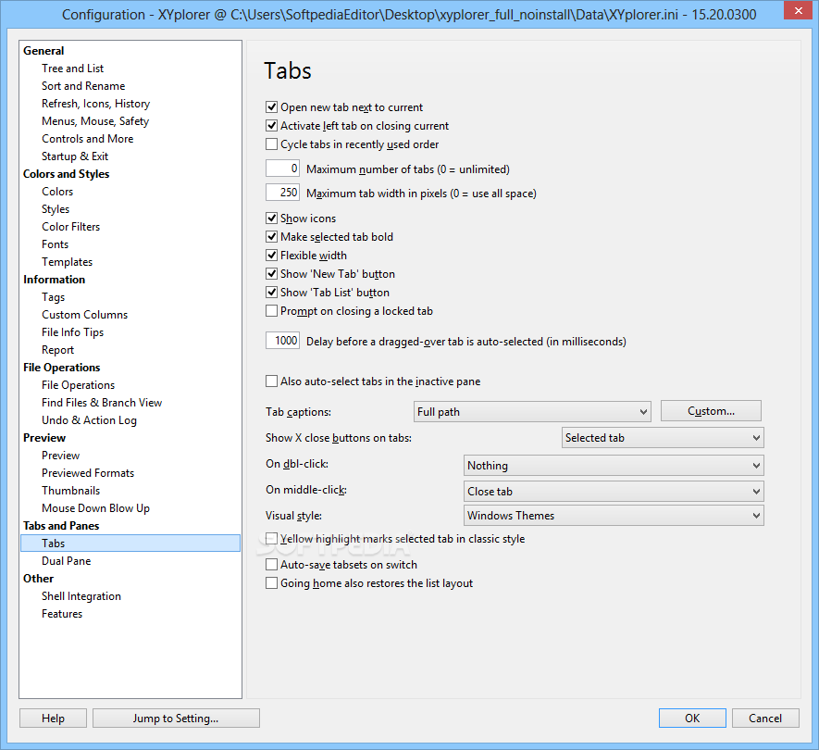Select the 'Report' settings page
819x750 pixels.
(58, 350)
